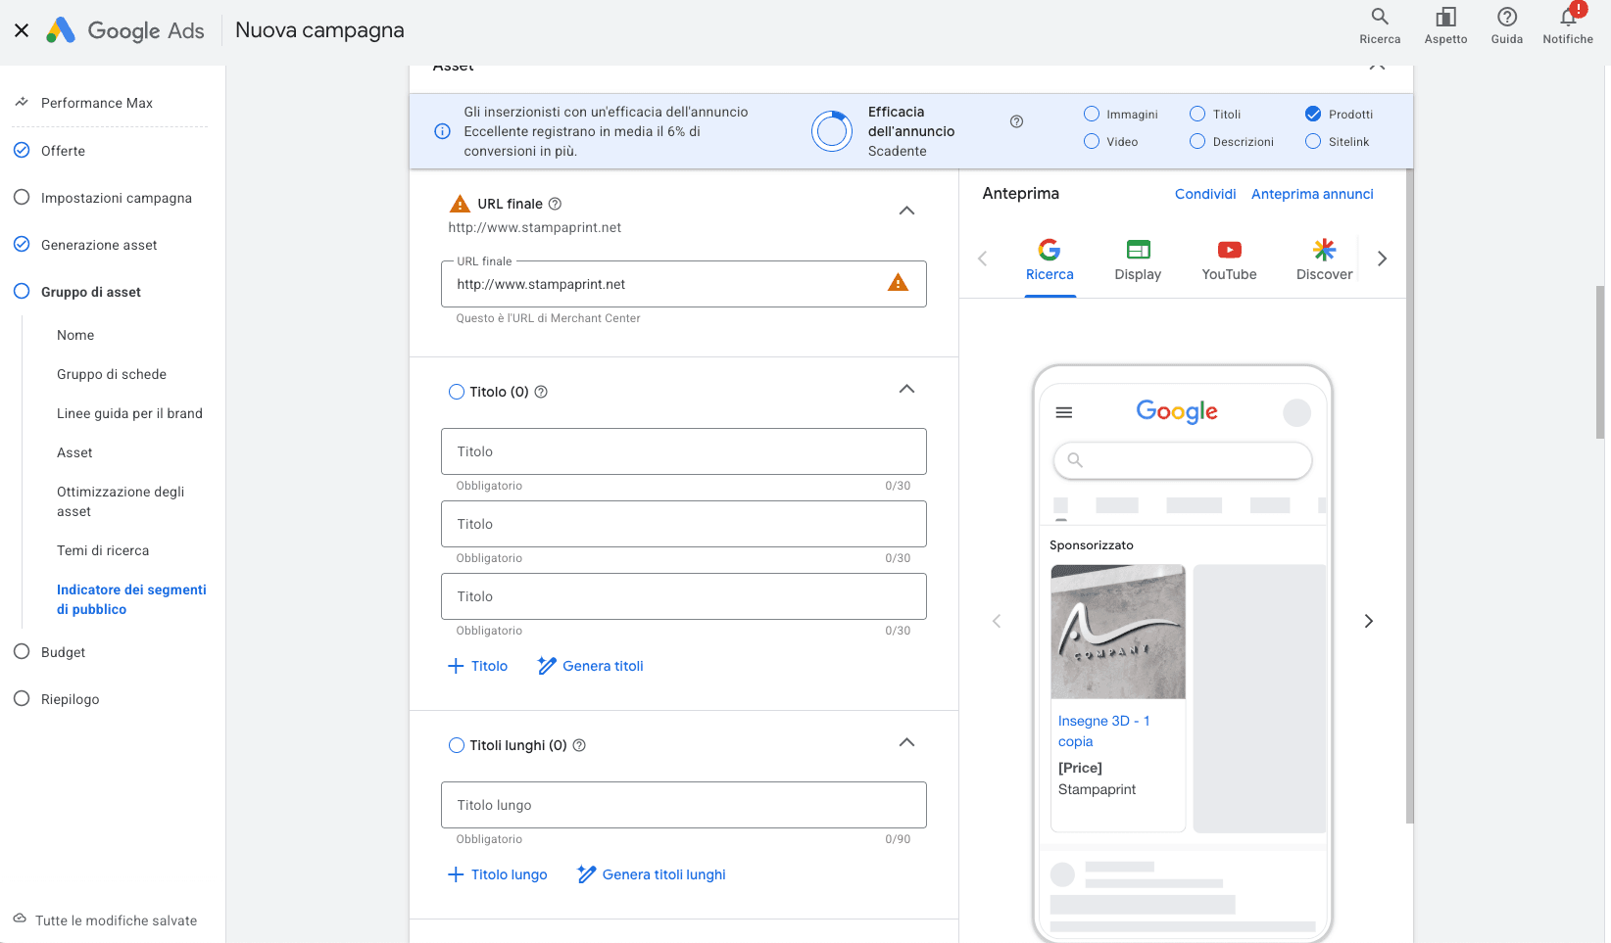This screenshot has width=1611, height=943.
Task: Focus the URL finale input field
Action: 684,284
